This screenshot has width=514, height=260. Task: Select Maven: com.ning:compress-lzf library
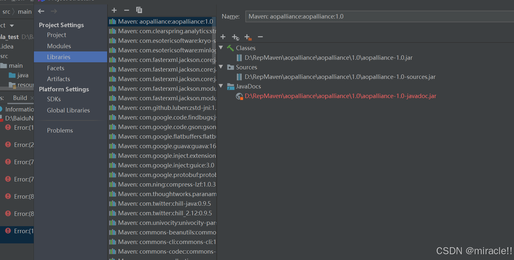tap(162, 184)
